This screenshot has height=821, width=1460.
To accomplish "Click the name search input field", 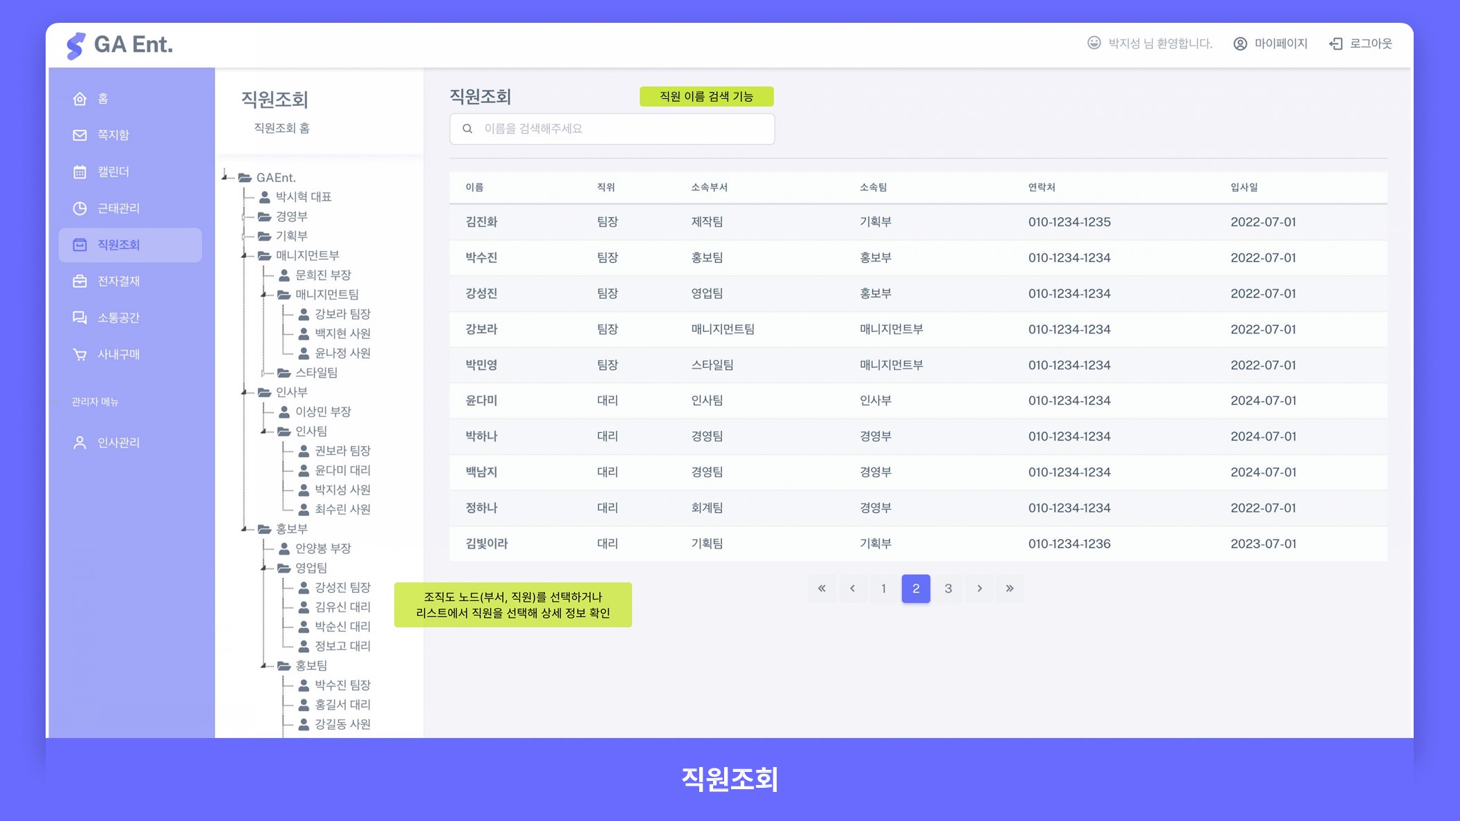I will click(612, 129).
